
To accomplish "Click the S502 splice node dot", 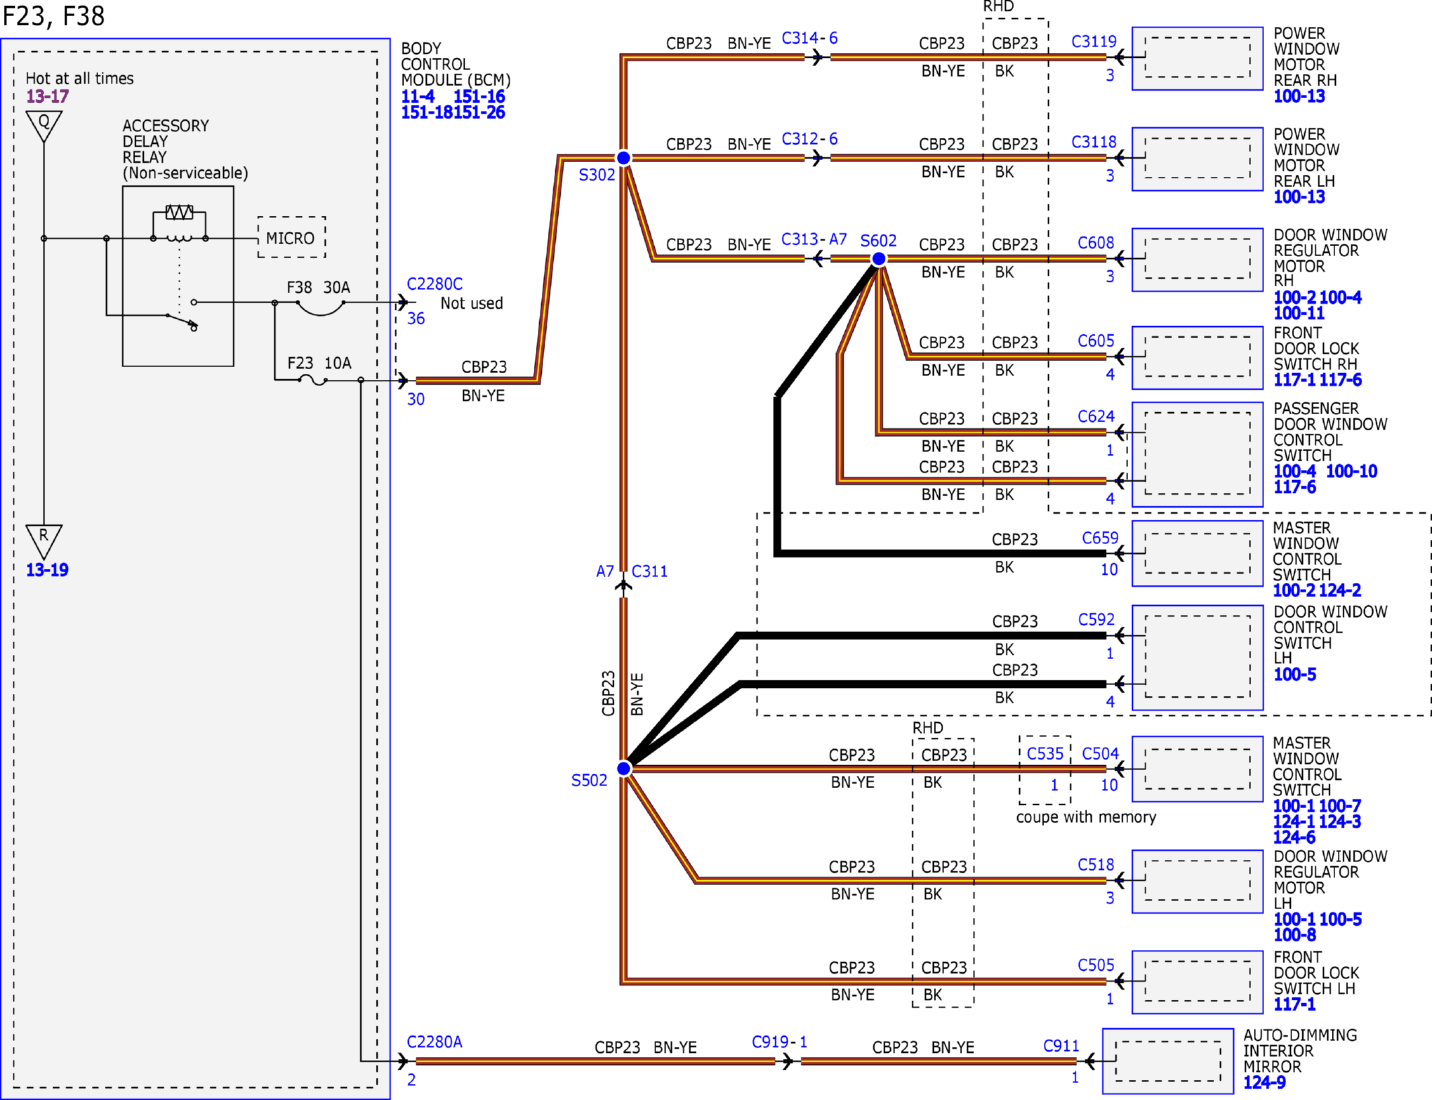I will tap(623, 768).
